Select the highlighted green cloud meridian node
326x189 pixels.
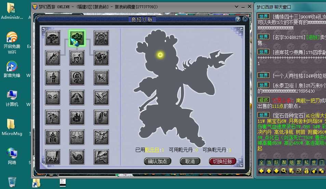click(x=77, y=38)
